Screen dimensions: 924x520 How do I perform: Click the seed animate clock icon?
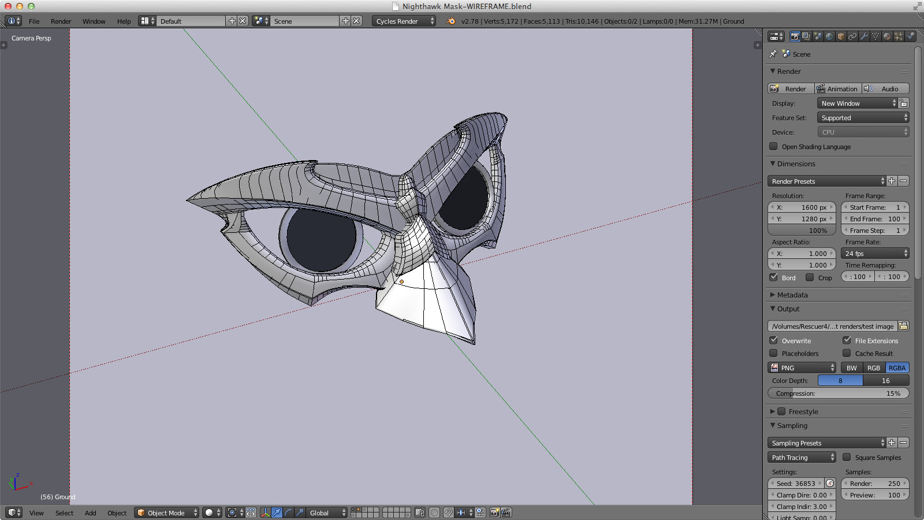click(830, 483)
